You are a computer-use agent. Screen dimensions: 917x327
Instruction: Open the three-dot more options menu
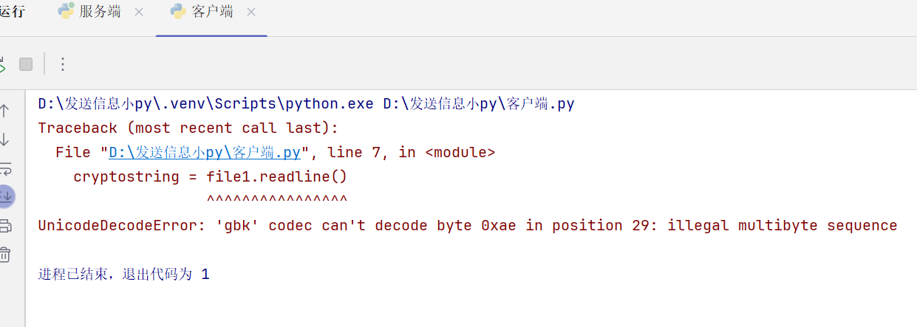point(63,64)
